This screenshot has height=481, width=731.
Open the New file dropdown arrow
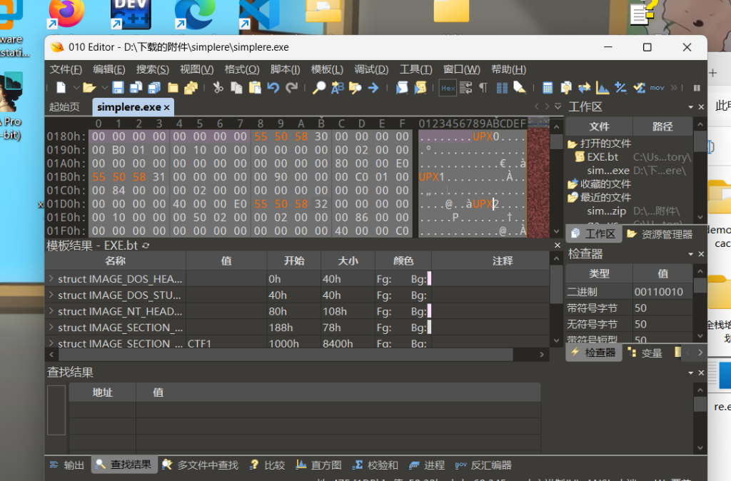coord(76,88)
